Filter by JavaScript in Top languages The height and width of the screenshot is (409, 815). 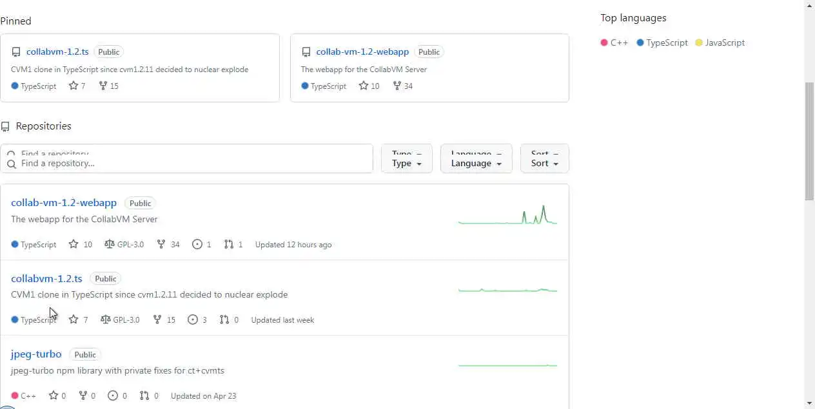coord(720,43)
